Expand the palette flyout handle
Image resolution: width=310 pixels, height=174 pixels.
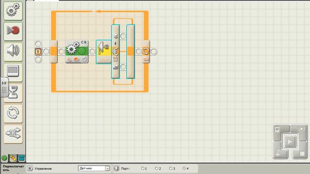pos(4,87)
